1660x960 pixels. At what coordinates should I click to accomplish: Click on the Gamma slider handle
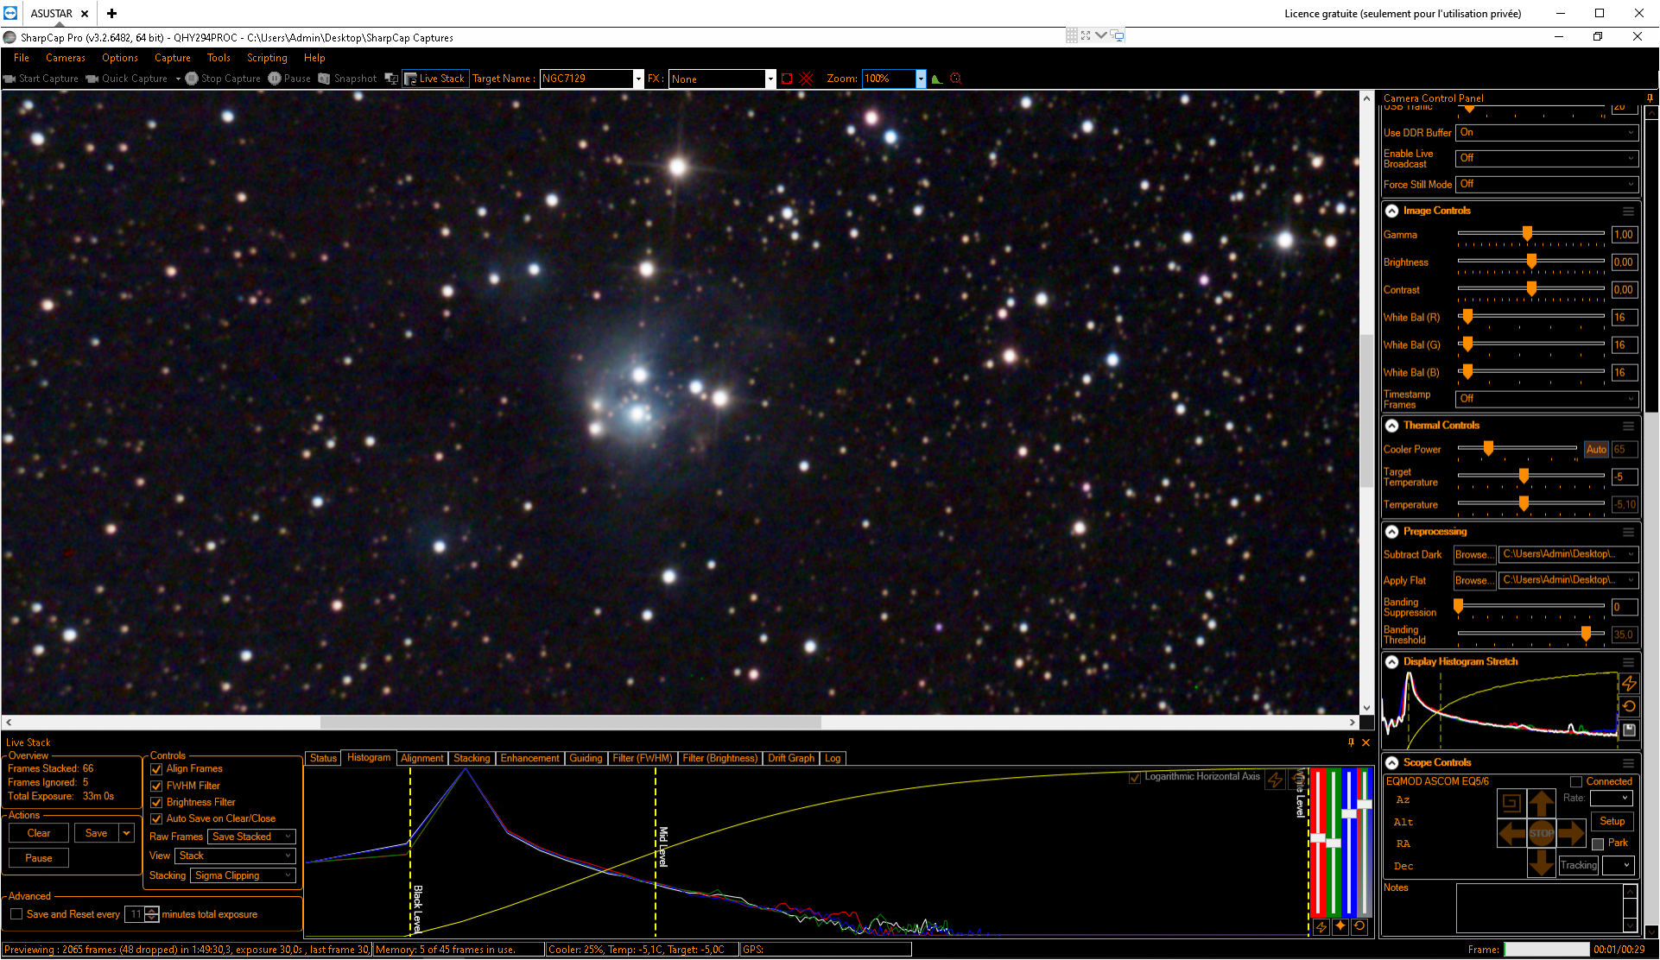pyautogui.click(x=1527, y=234)
